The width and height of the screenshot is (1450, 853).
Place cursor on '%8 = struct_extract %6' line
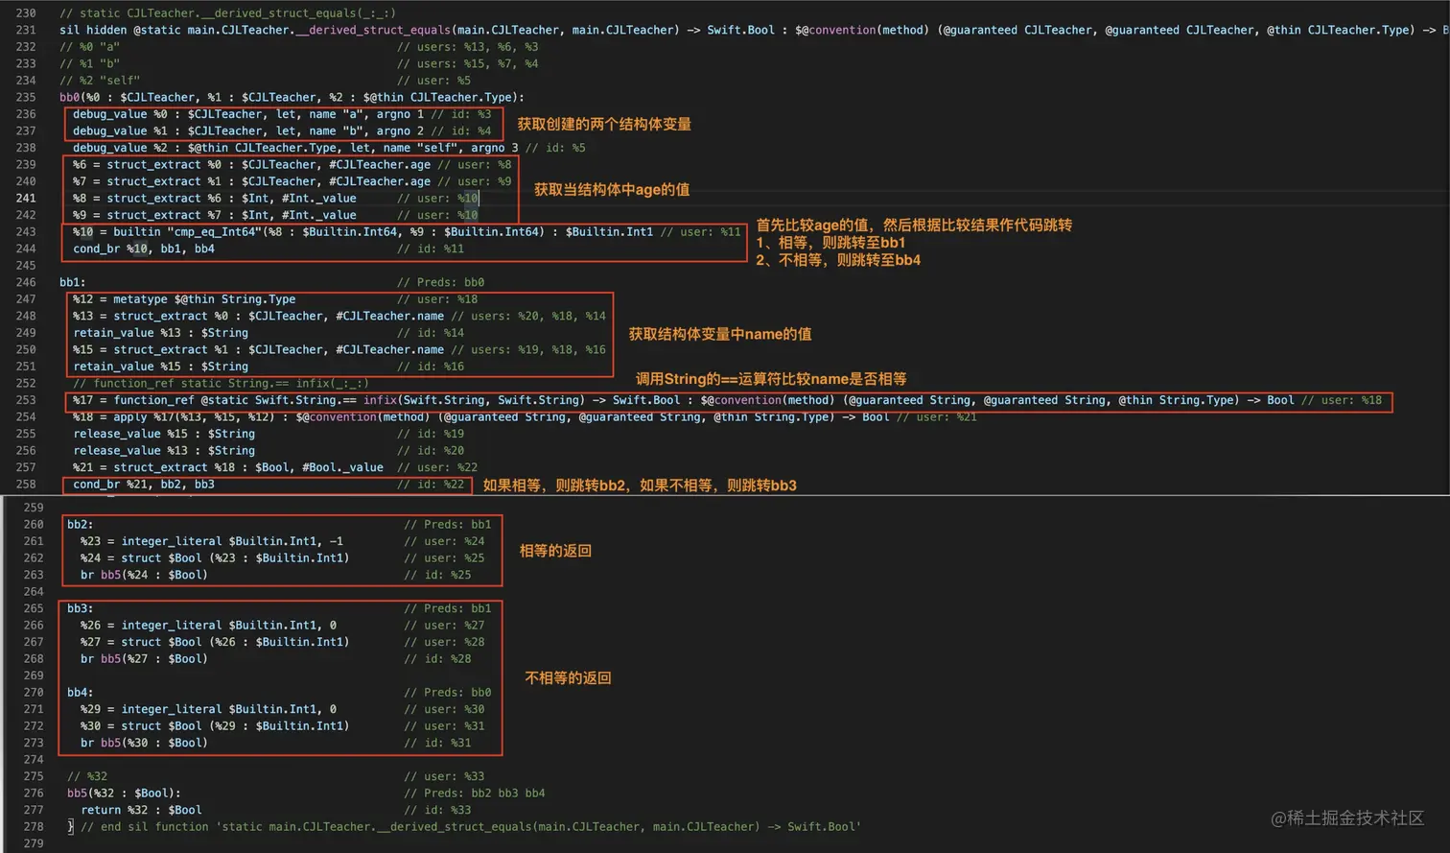(x=275, y=198)
